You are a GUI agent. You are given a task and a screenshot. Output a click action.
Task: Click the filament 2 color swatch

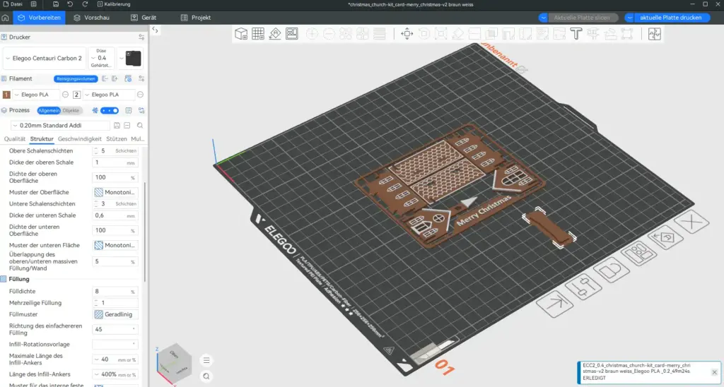coord(76,95)
